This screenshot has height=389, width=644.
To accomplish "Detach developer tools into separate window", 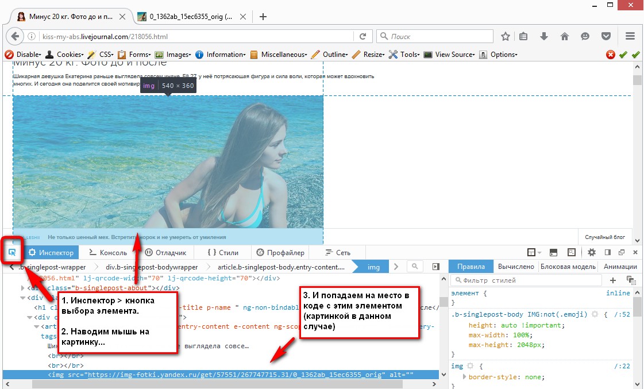I will tap(622, 252).
